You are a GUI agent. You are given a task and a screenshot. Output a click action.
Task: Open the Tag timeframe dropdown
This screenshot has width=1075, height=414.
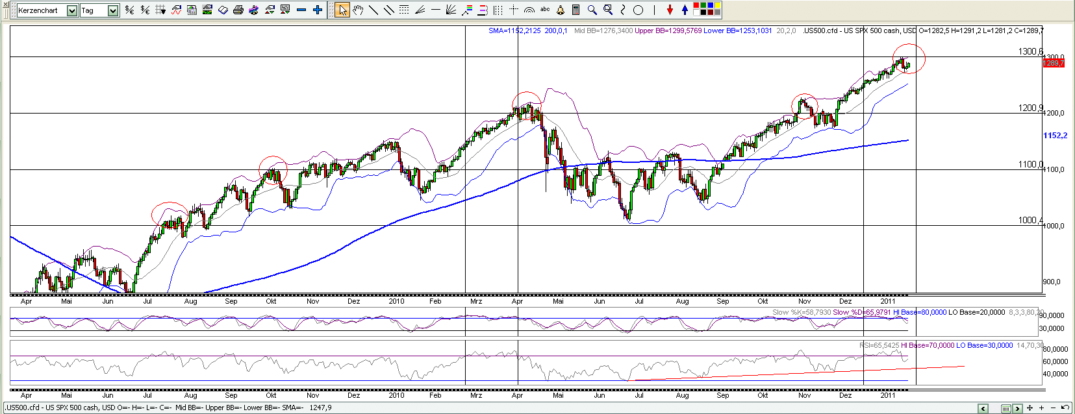113,10
